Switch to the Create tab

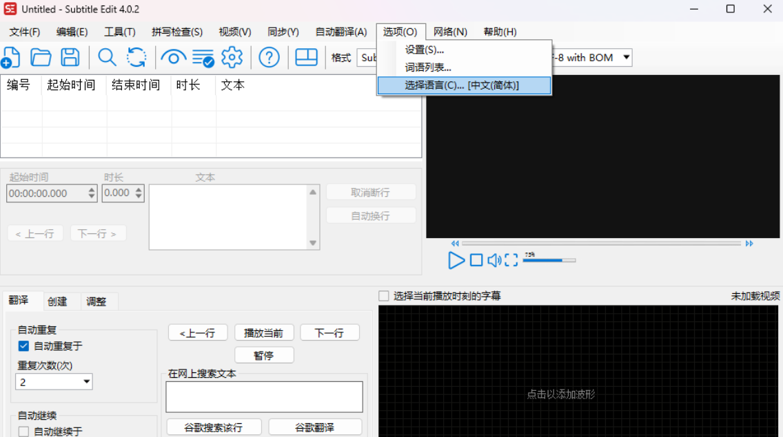pos(60,301)
